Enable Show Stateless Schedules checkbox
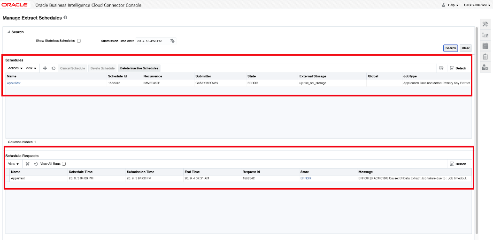 (79, 41)
